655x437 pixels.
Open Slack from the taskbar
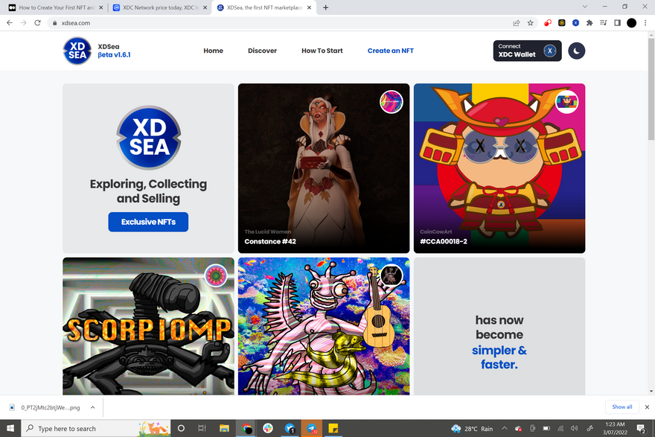point(268,428)
